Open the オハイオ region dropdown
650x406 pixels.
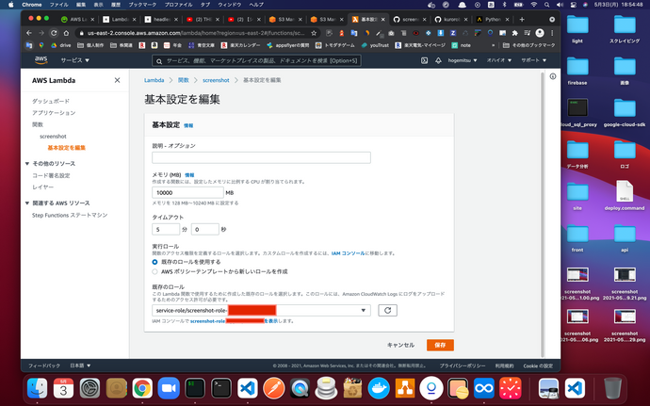(x=498, y=60)
